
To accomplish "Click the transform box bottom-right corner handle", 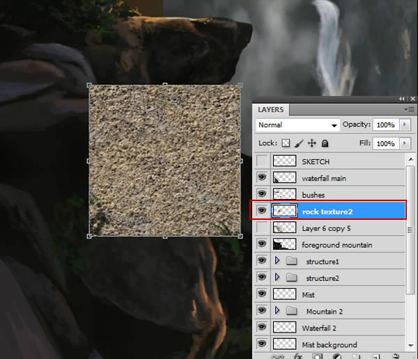I will [240, 236].
